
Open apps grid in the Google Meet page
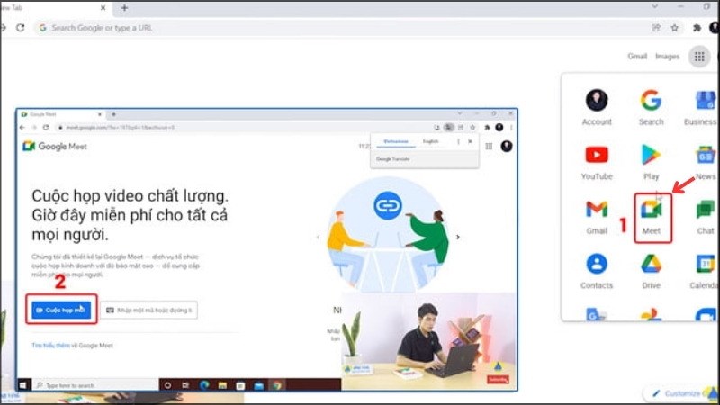coord(489,146)
